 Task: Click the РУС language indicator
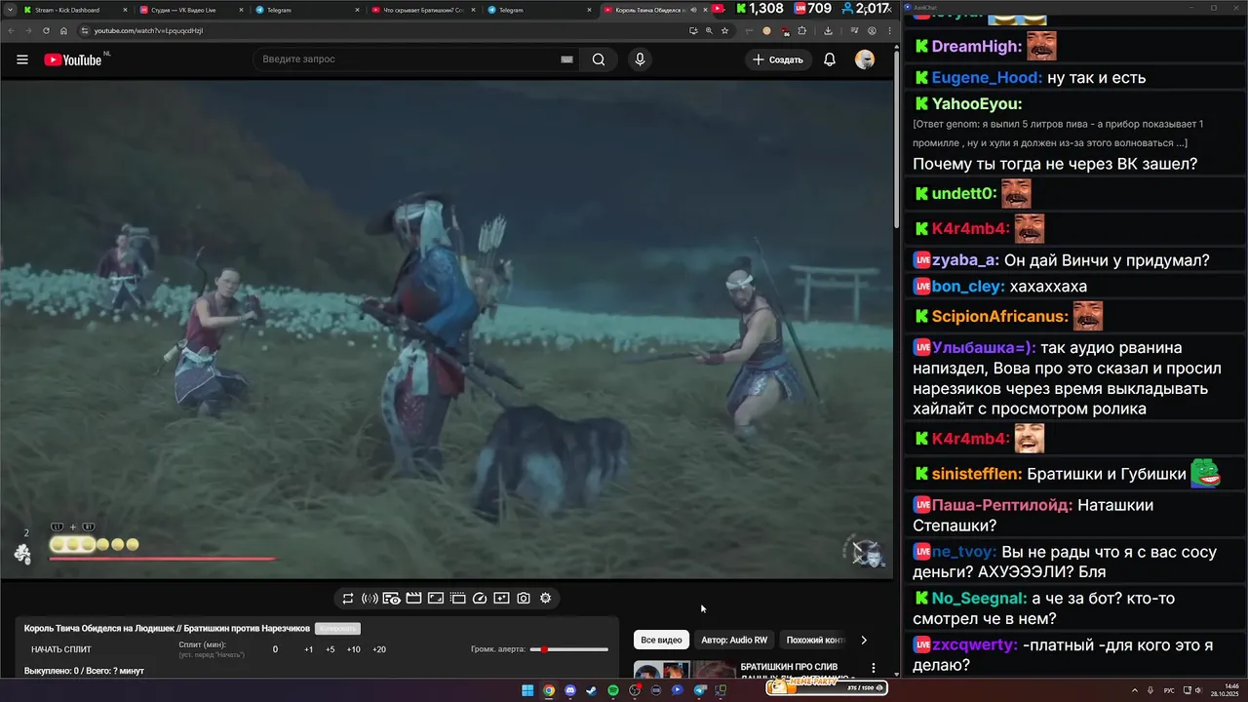click(x=1169, y=690)
